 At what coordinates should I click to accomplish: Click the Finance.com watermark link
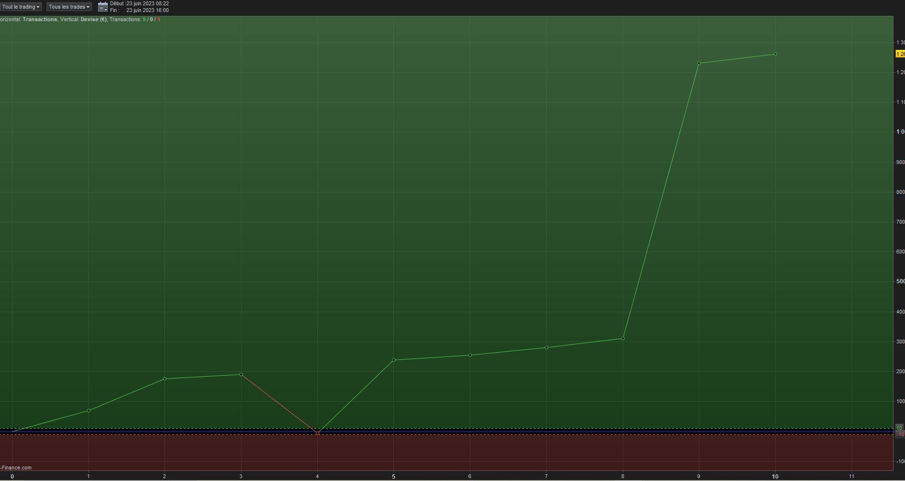[x=16, y=468]
